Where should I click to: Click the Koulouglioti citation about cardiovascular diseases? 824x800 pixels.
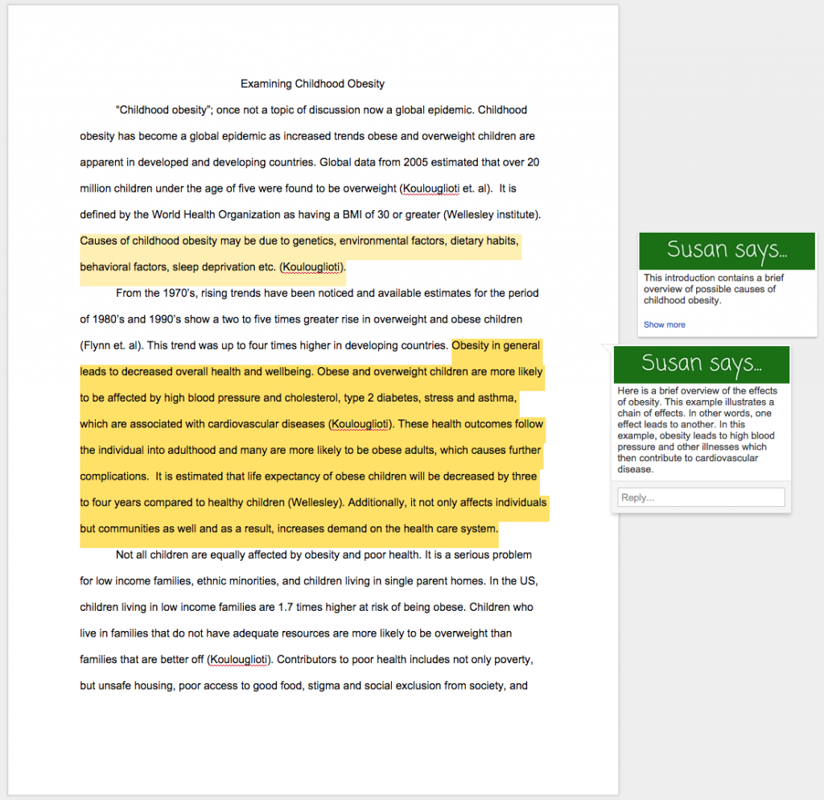pos(360,424)
